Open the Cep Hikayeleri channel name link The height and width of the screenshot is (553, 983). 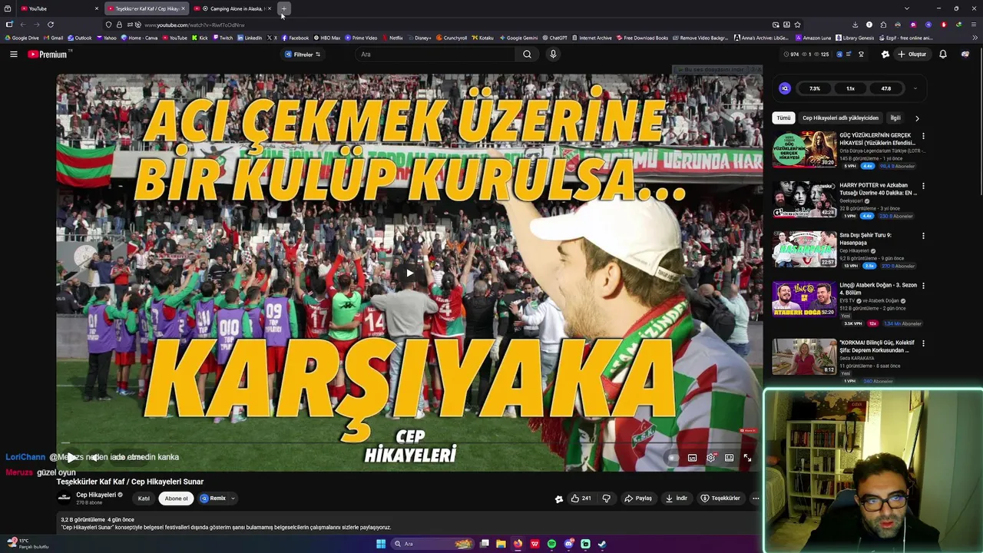tap(96, 495)
